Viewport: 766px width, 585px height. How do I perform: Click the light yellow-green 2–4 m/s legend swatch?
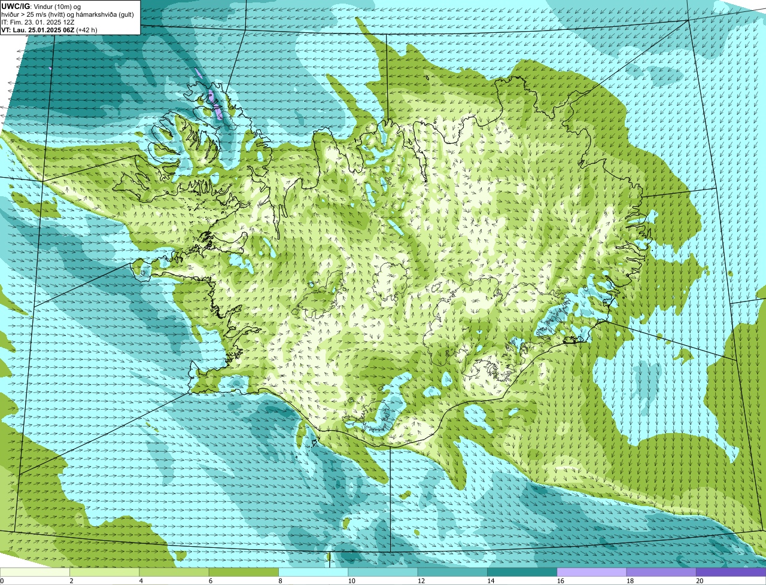tap(104, 572)
